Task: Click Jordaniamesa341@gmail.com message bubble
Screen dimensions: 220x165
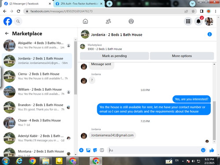Action: (x=112, y=135)
